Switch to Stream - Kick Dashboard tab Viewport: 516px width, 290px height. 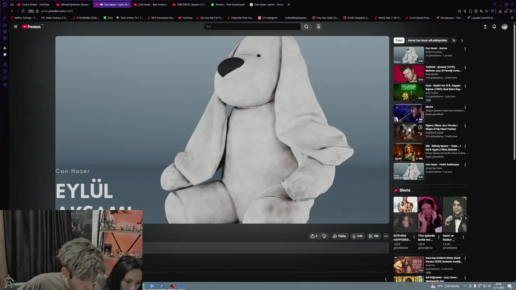(228, 4)
